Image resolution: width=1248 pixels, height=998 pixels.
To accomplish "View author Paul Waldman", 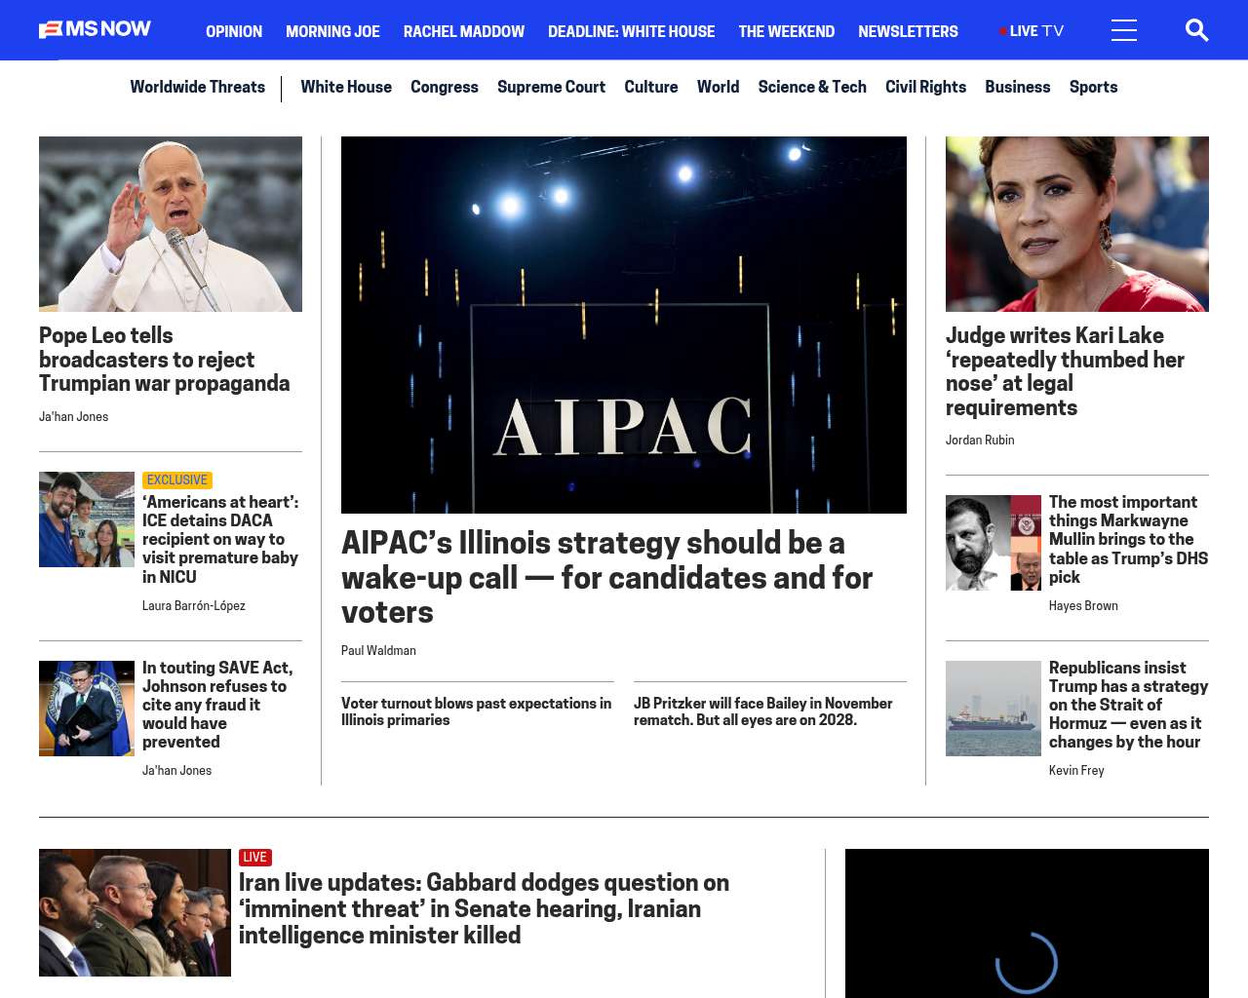I will (378, 651).
